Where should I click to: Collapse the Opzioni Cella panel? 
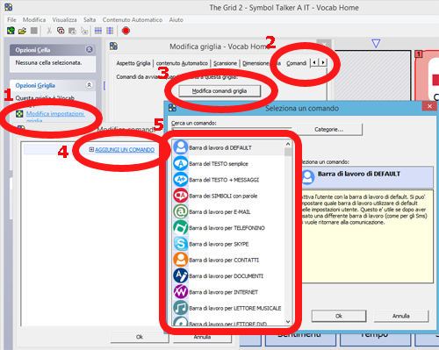[90, 49]
